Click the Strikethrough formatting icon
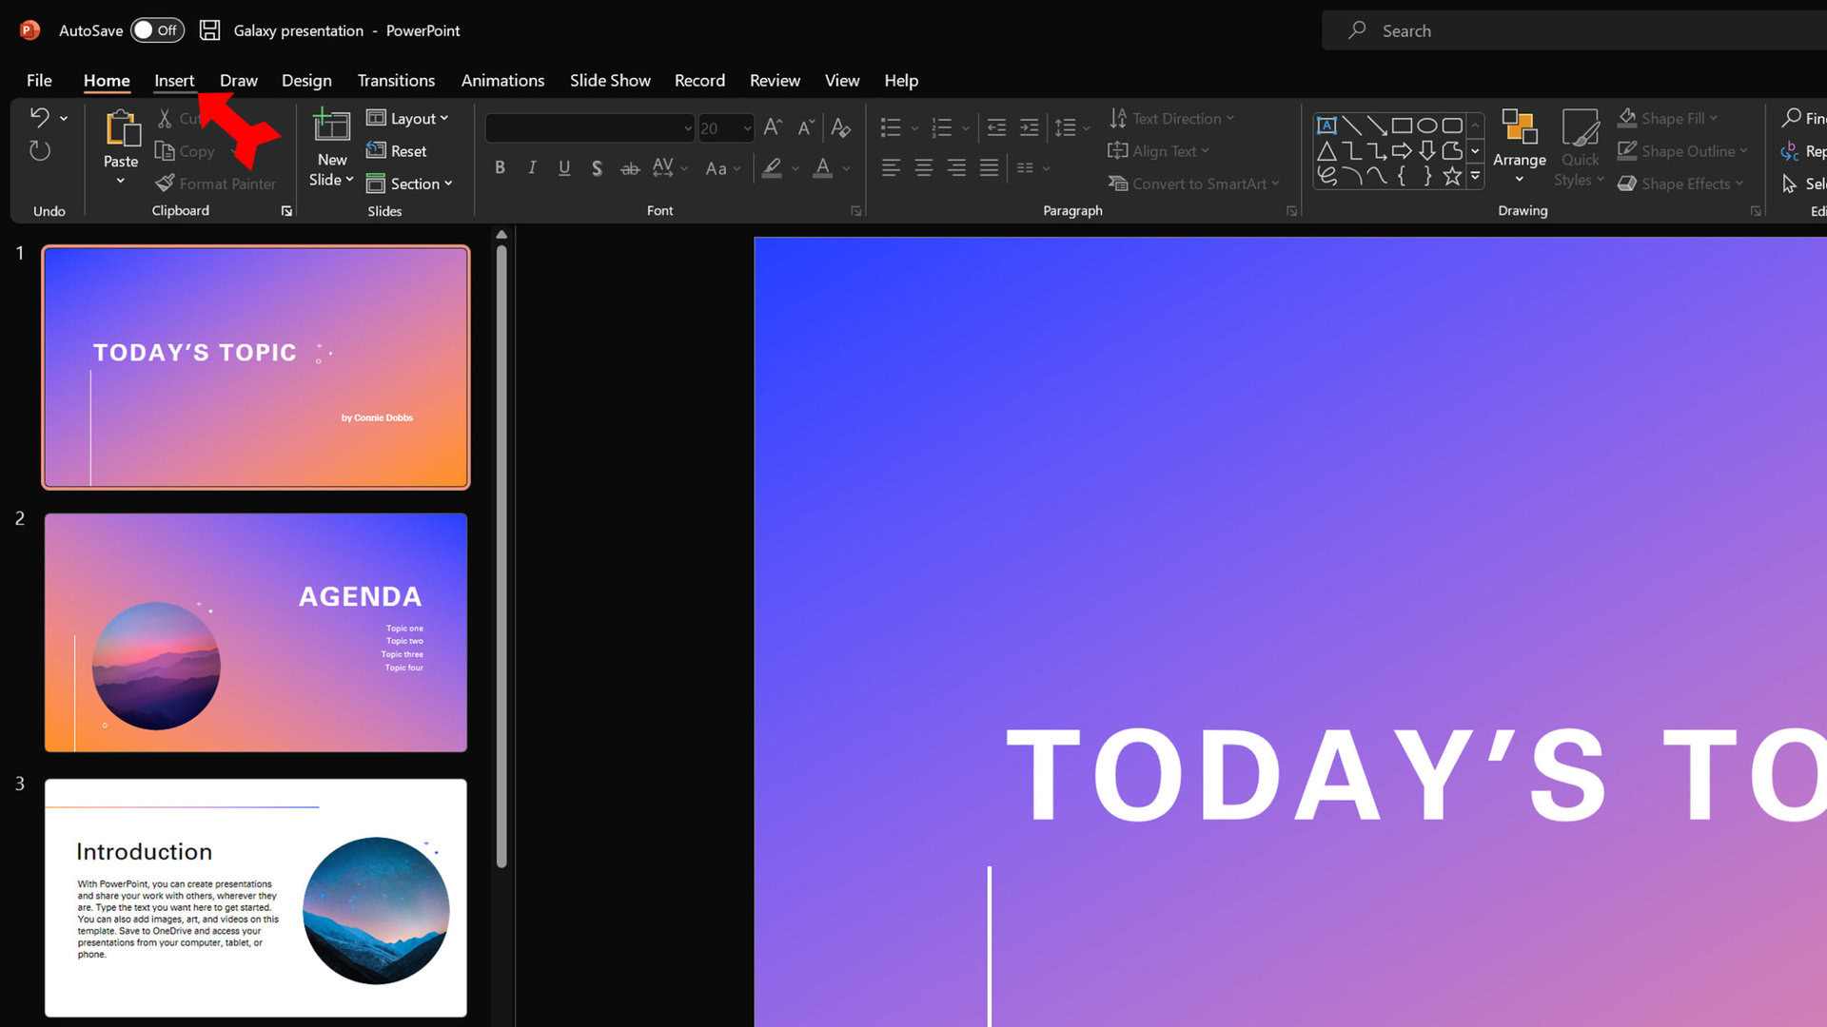 [x=630, y=168]
